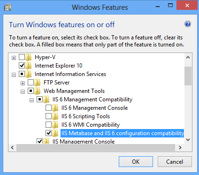Click the Internet Explorer 10 folder icon
The image size is (199, 175).
(x=29, y=66)
